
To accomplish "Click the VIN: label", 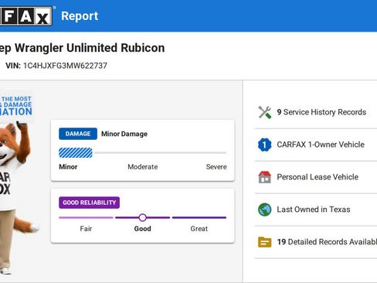I will pyautogui.click(x=13, y=66).
